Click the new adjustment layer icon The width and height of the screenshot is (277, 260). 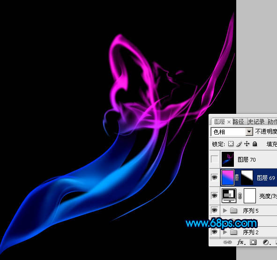coord(266,242)
